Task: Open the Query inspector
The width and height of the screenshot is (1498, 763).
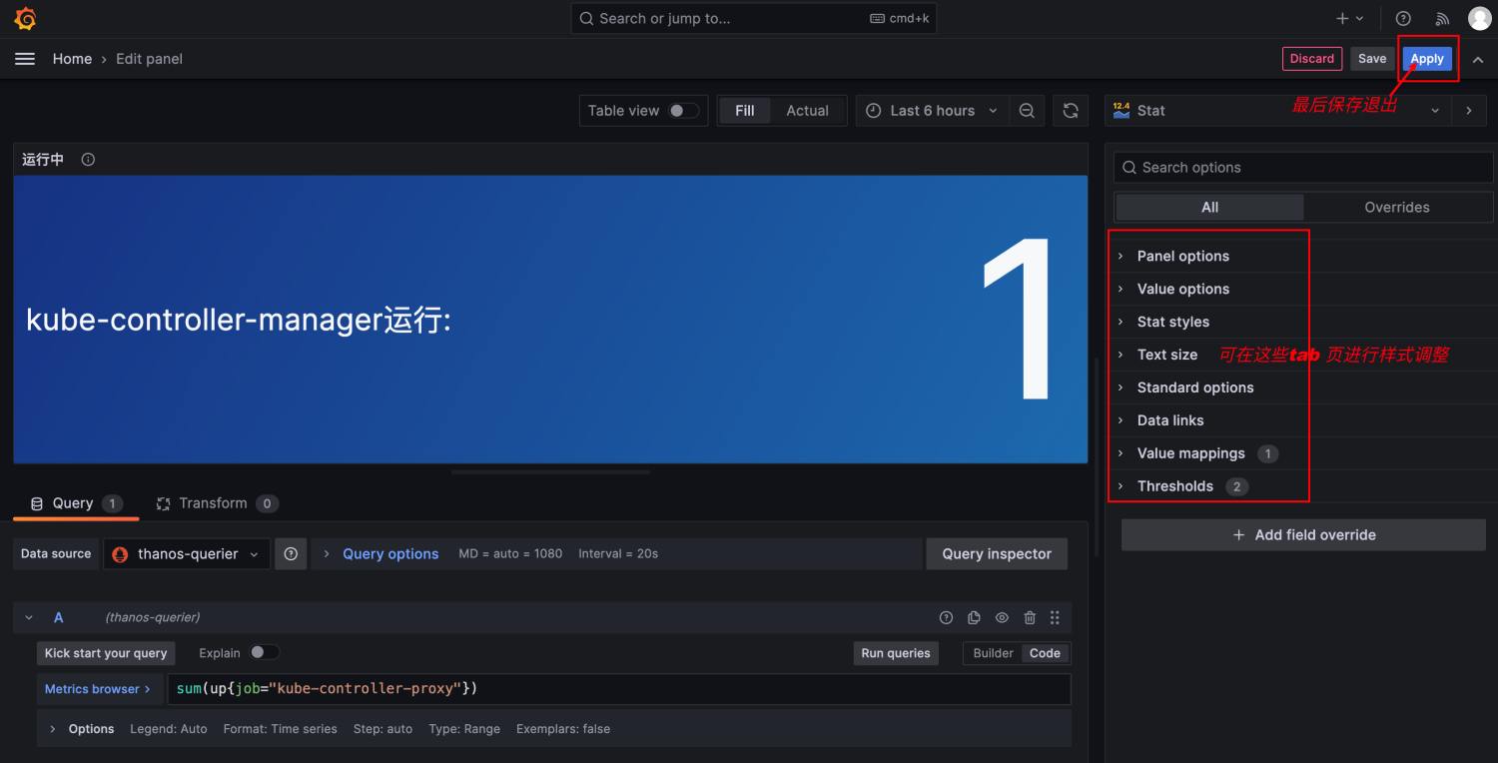Action: 997,554
